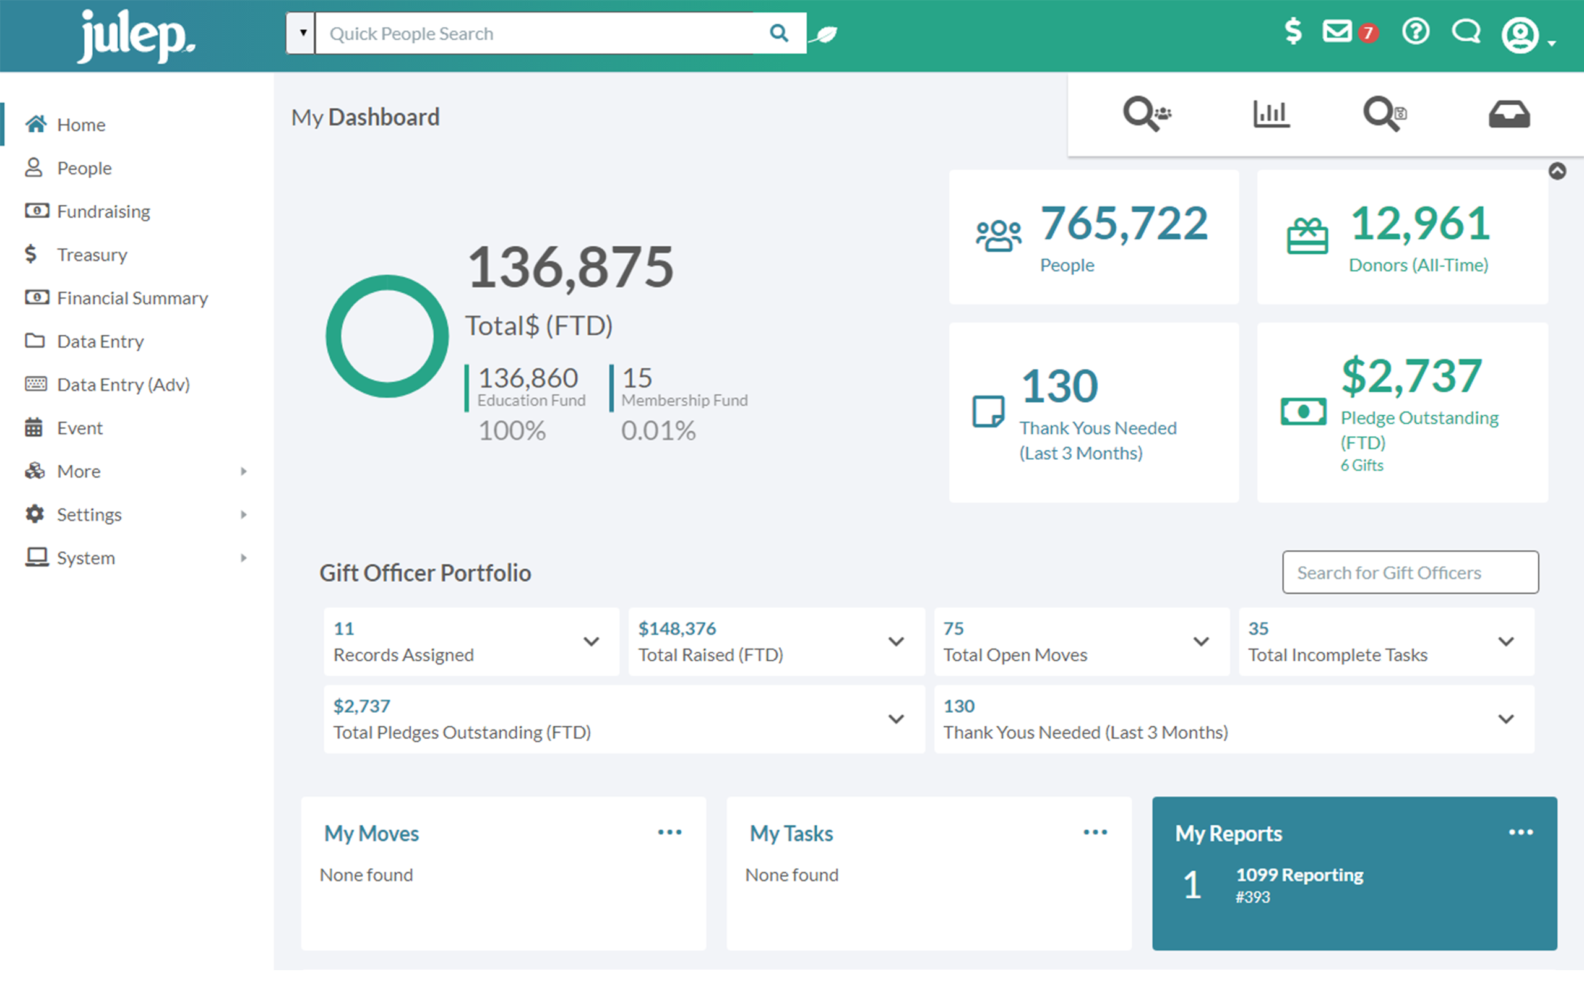1584x990 pixels.
Task: Open the chat bubble icon
Action: tap(1466, 32)
